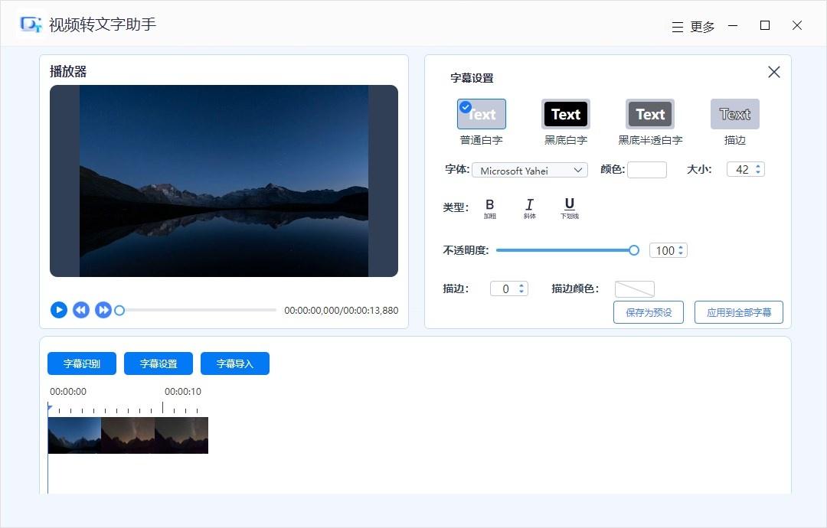Minimize the application window
This screenshot has height=528, width=827.
[x=733, y=25]
